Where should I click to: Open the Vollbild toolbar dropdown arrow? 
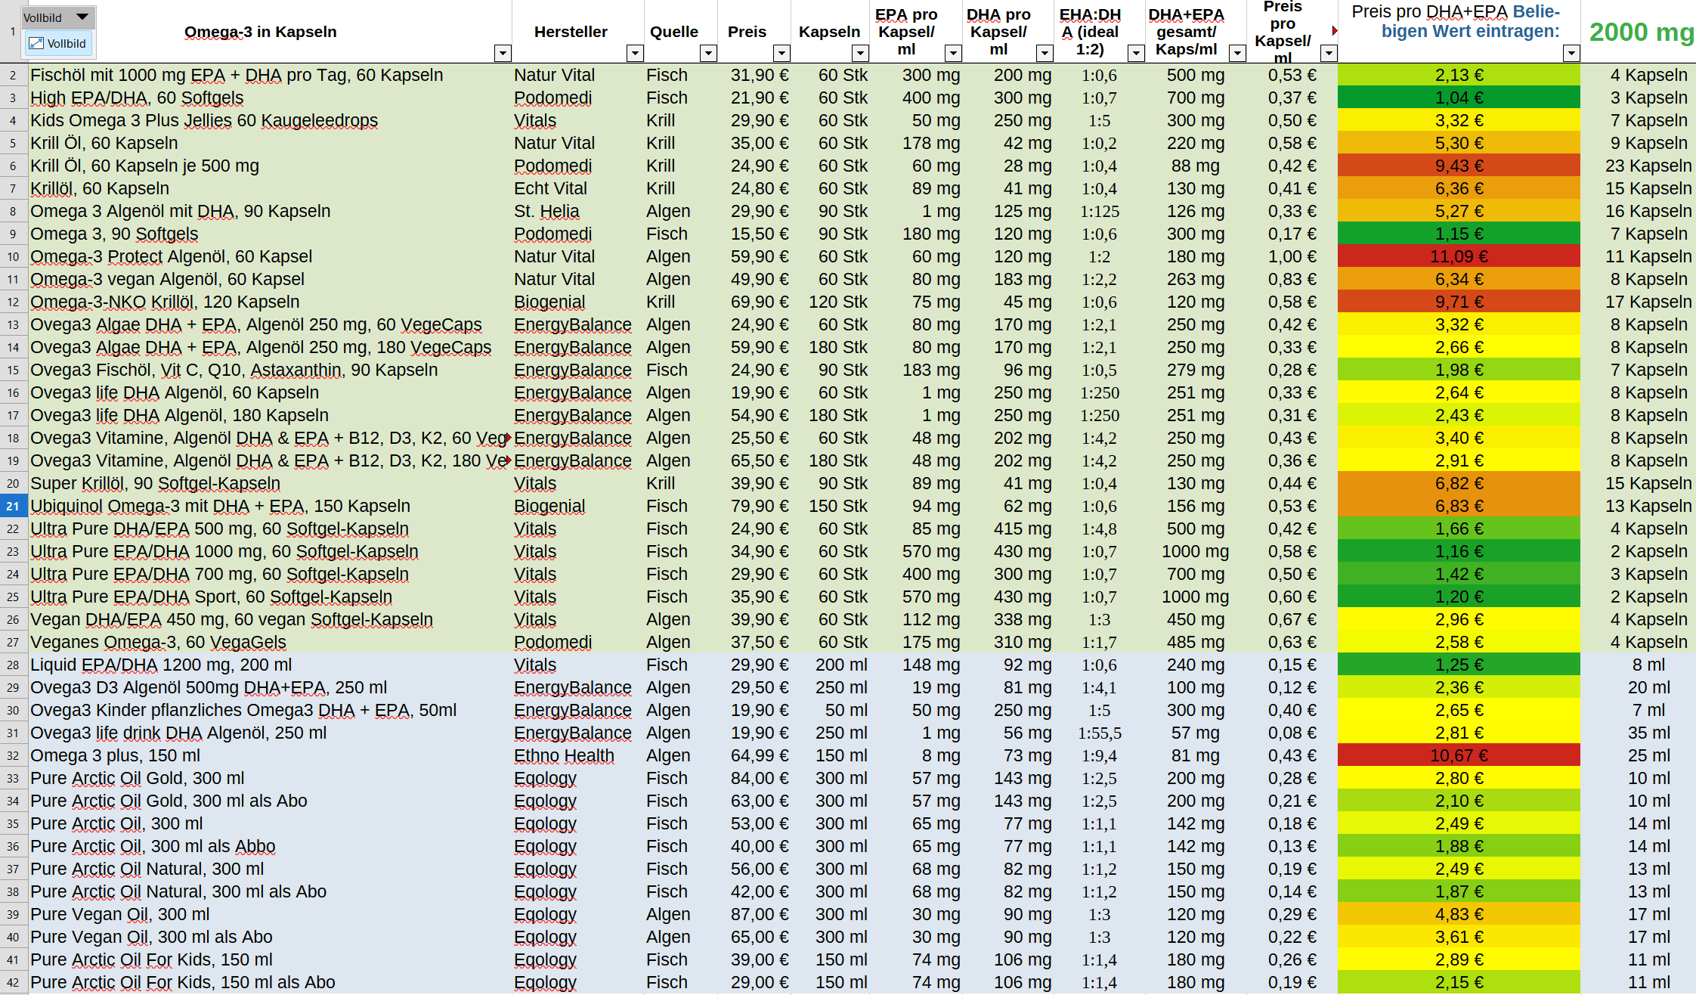(x=82, y=17)
